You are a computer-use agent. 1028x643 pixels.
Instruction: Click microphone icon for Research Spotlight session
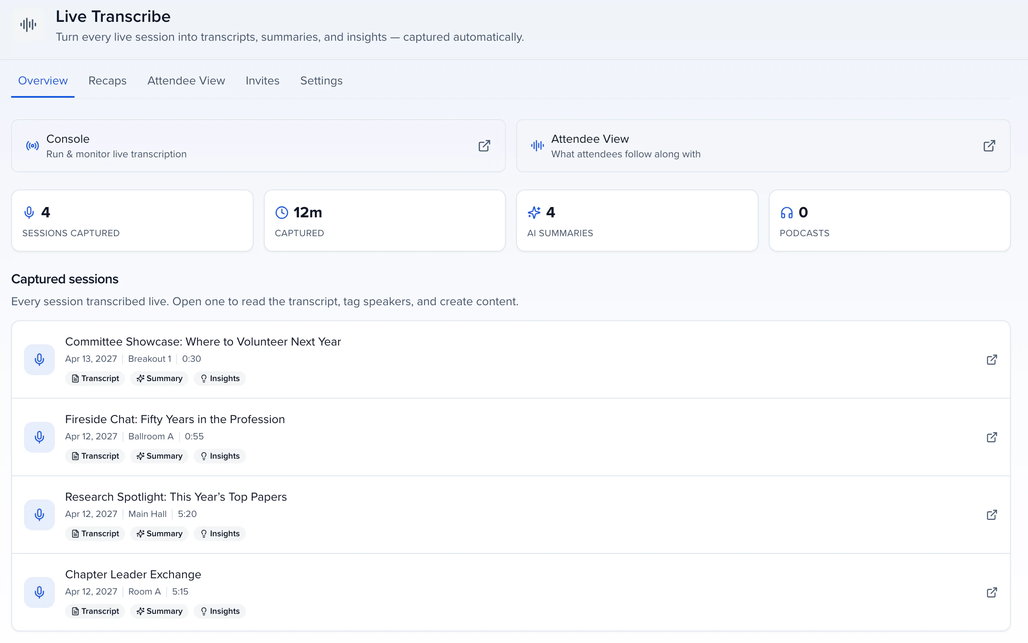click(39, 515)
